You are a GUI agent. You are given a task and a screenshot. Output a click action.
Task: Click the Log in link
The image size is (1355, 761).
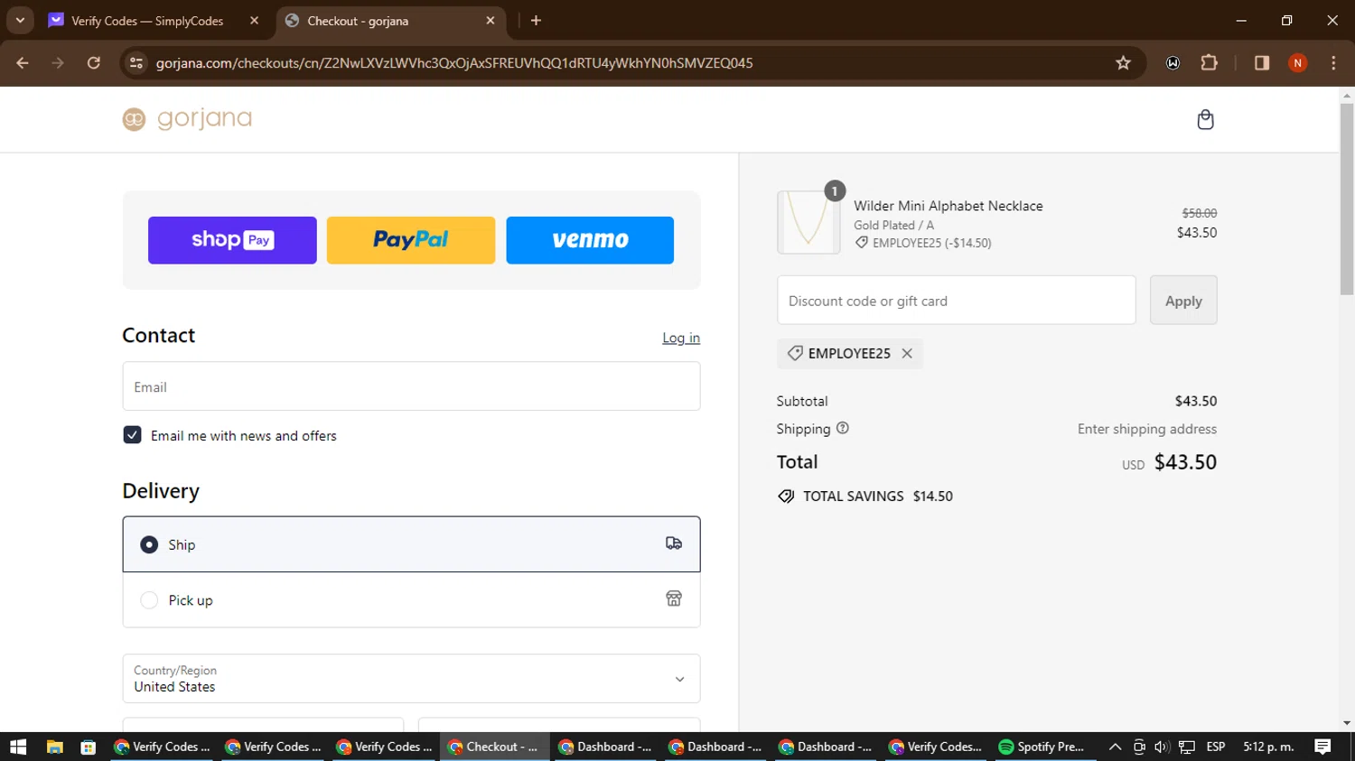click(681, 338)
